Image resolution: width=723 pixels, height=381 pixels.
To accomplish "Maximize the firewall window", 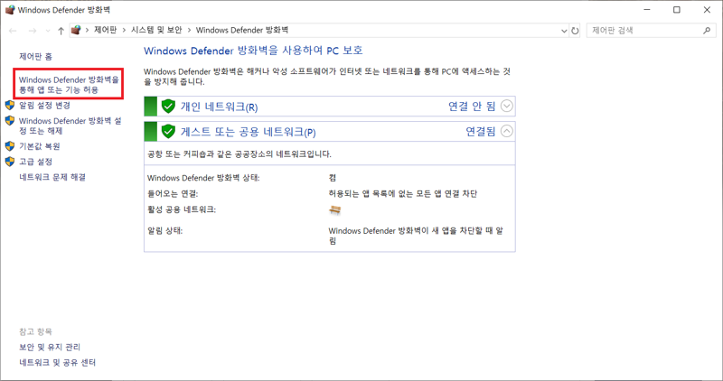I will [676, 10].
